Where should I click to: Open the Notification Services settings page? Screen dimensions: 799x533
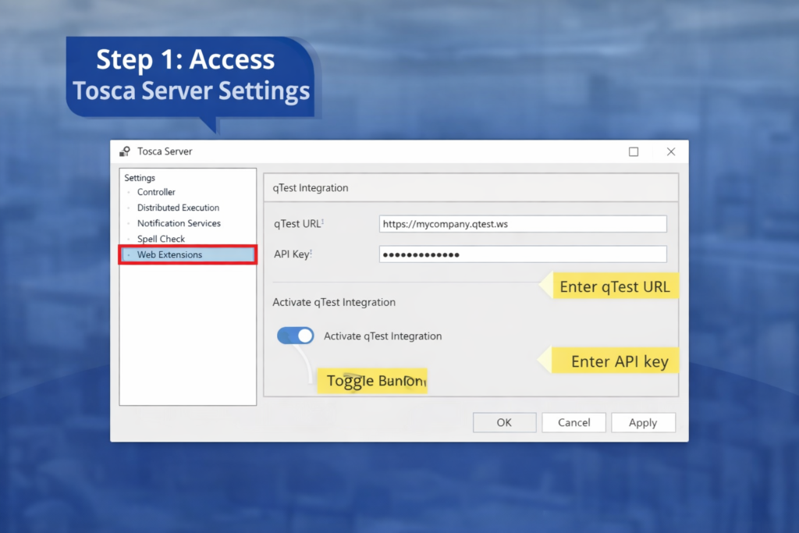pyautogui.click(x=180, y=223)
